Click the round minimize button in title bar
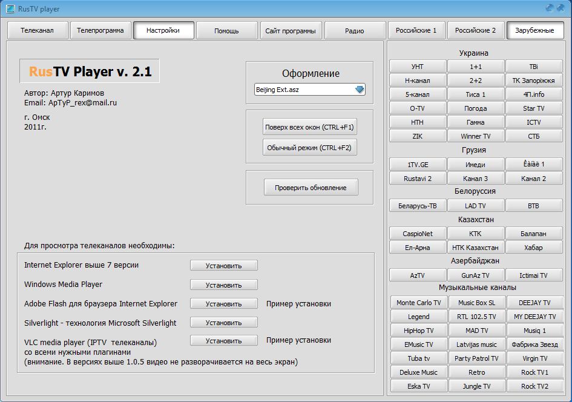572x402 pixels. [x=549, y=8]
